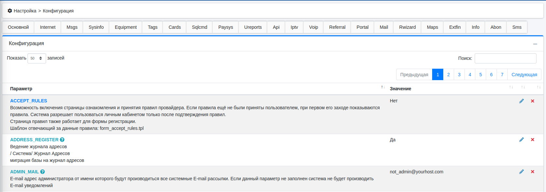
Task: Open help icon next to ADMIN_MAIL
Action: click(43, 172)
